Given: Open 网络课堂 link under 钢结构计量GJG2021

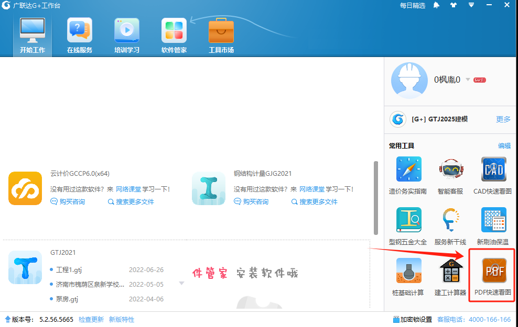Looking at the screenshot, I should tap(312, 189).
